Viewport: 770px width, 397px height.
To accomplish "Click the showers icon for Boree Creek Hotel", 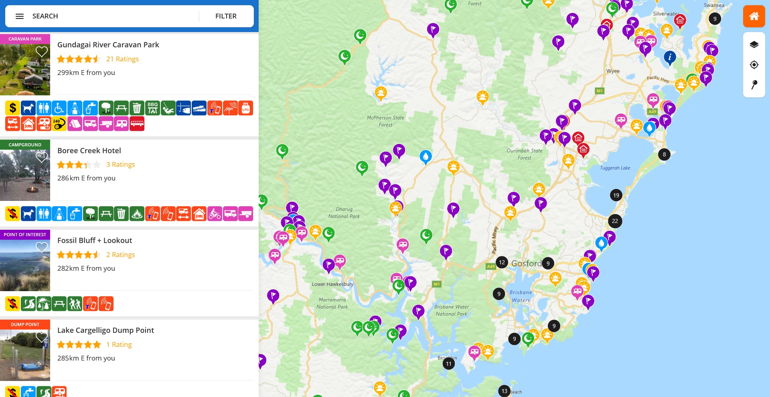I will point(59,214).
